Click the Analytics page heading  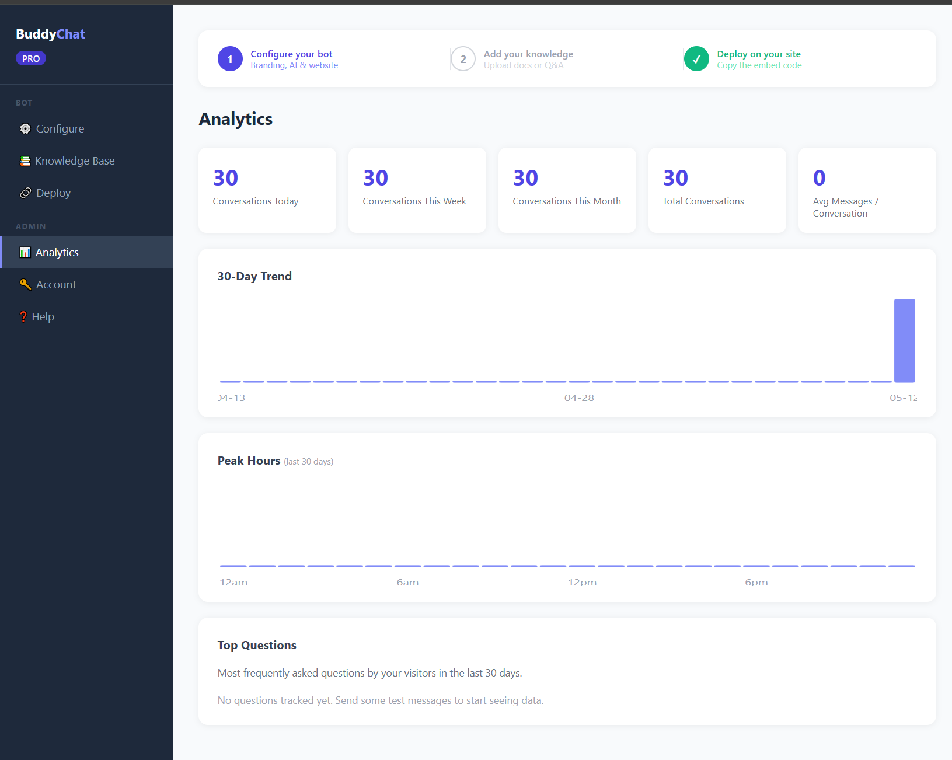point(236,119)
